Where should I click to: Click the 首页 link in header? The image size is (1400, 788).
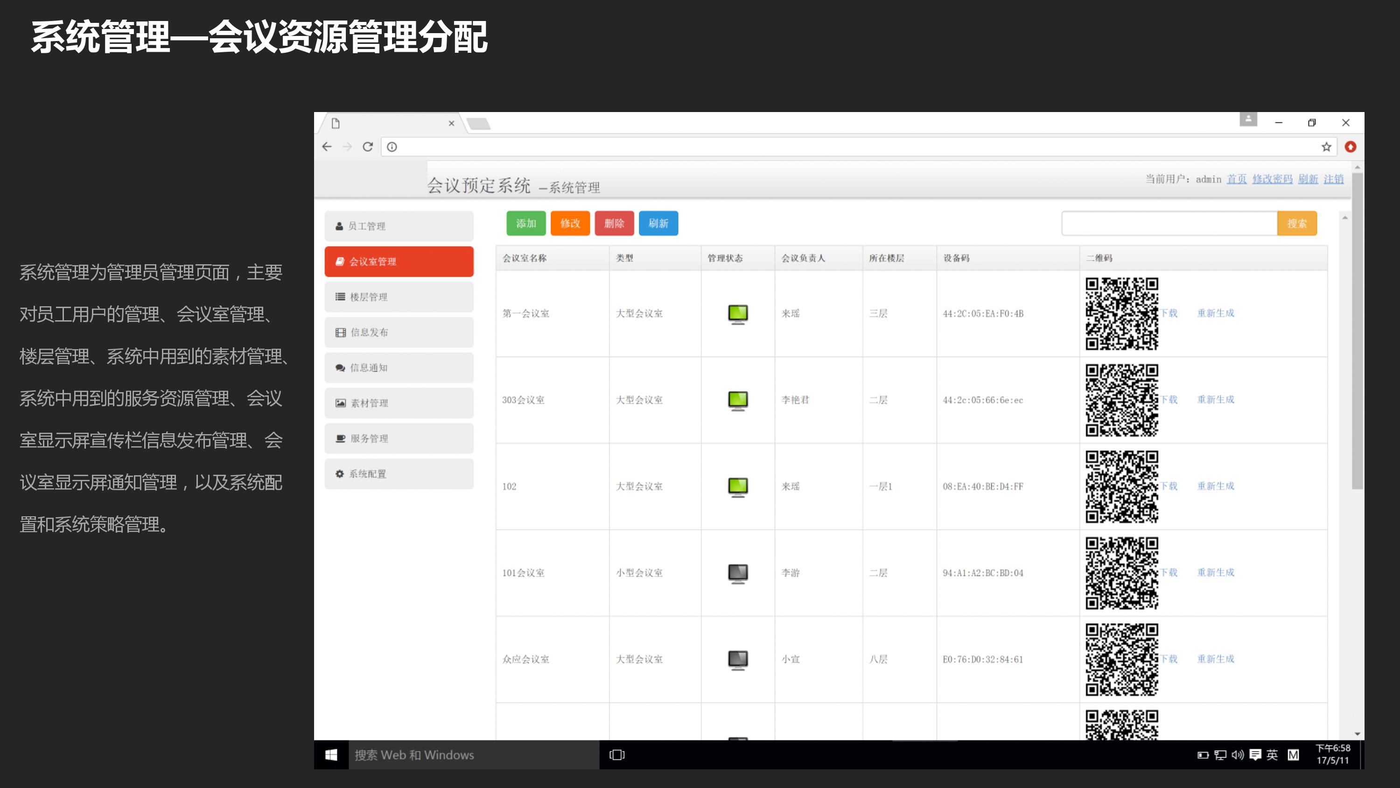coord(1236,179)
